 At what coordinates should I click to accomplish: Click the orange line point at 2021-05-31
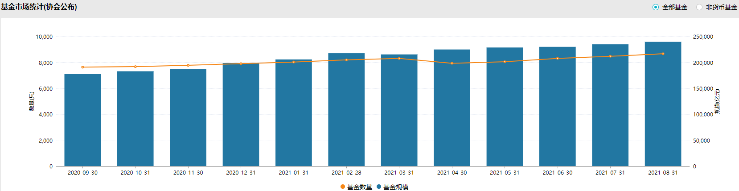coord(505,62)
